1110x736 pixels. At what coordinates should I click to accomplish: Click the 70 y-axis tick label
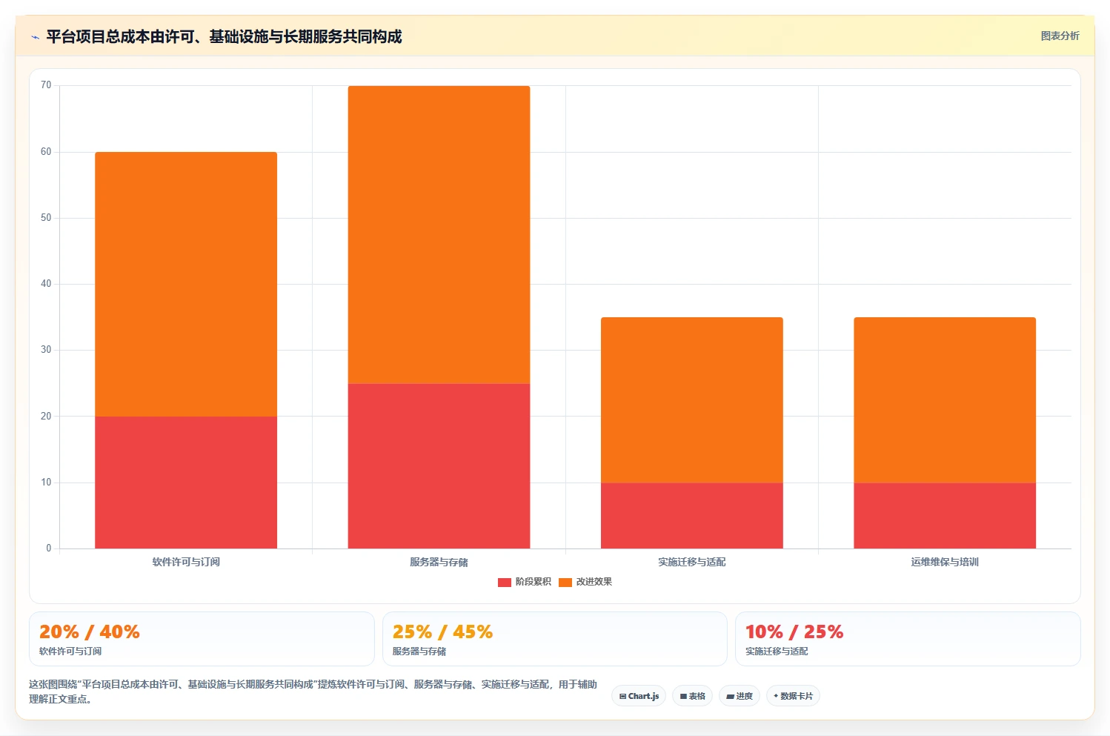point(46,85)
